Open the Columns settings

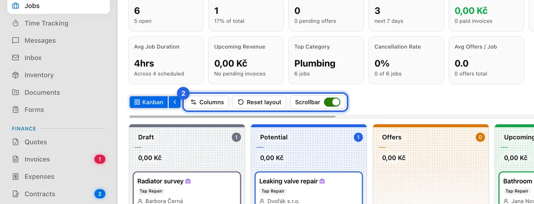click(207, 102)
